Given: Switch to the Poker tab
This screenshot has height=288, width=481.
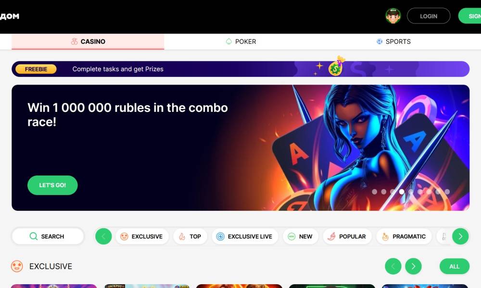Looking at the screenshot, I should pos(241,41).
